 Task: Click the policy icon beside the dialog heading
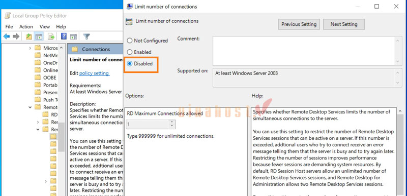[x=129, y=21]
